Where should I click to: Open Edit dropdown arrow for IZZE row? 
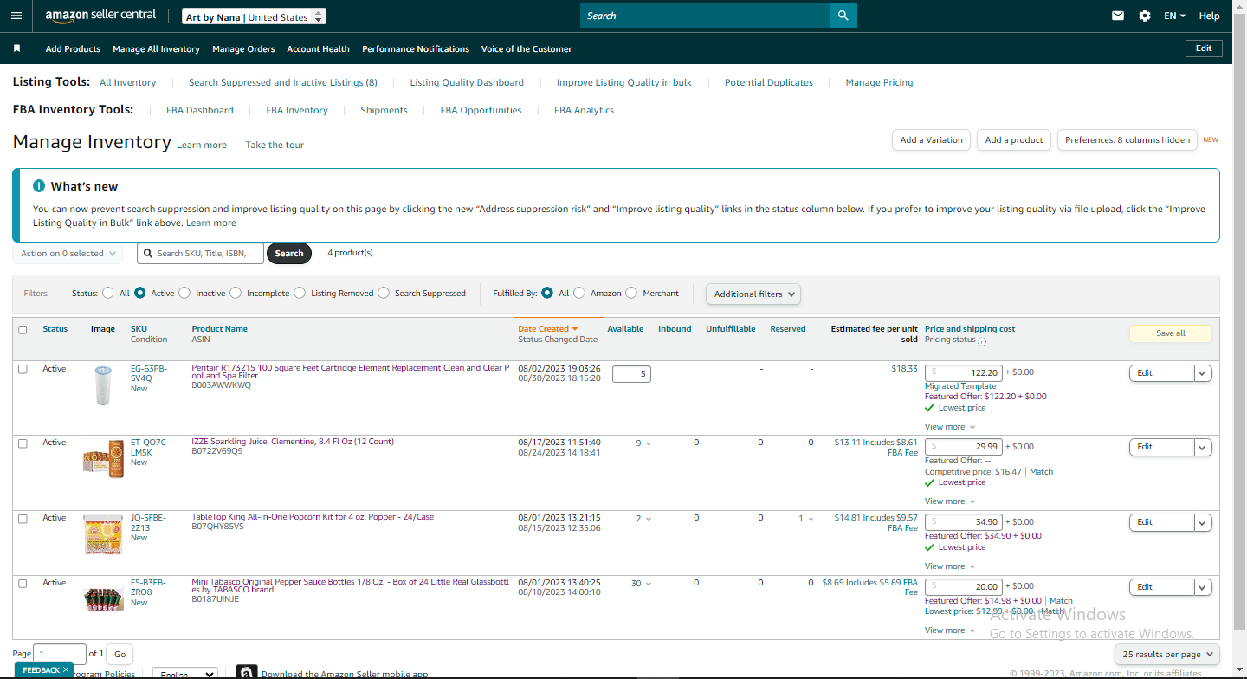click(1203, 447)
